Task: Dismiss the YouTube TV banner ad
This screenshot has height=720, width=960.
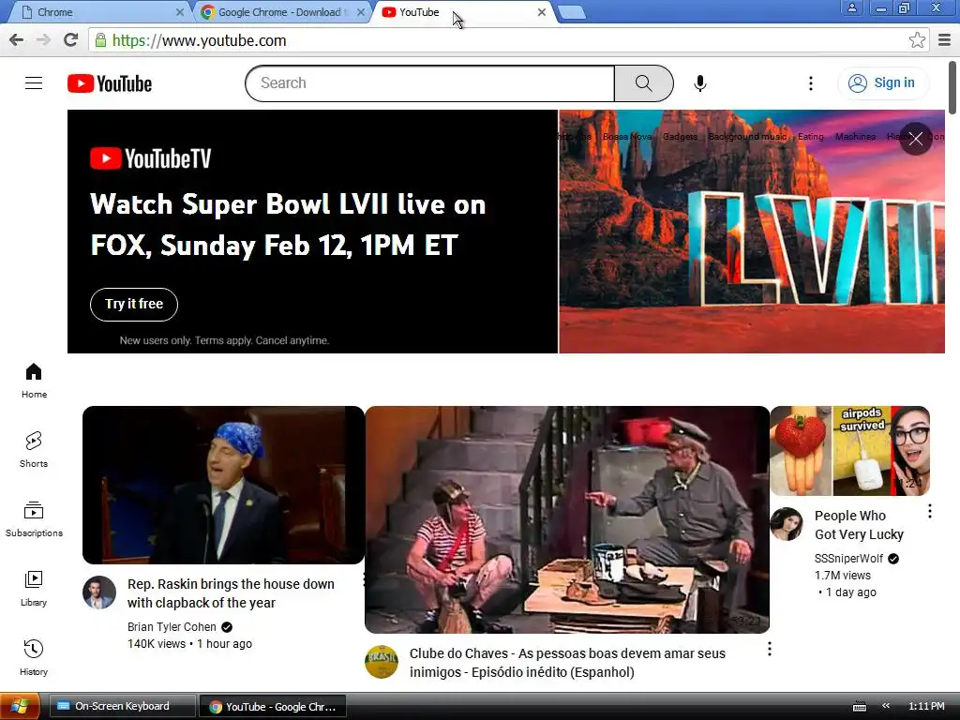Action: click(x=915, y=139)
